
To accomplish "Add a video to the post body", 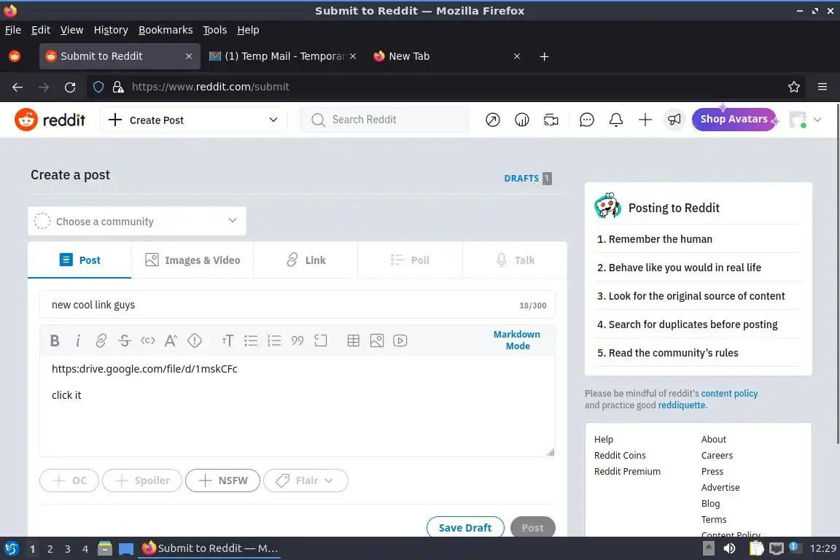I will [x=400, y=341].
